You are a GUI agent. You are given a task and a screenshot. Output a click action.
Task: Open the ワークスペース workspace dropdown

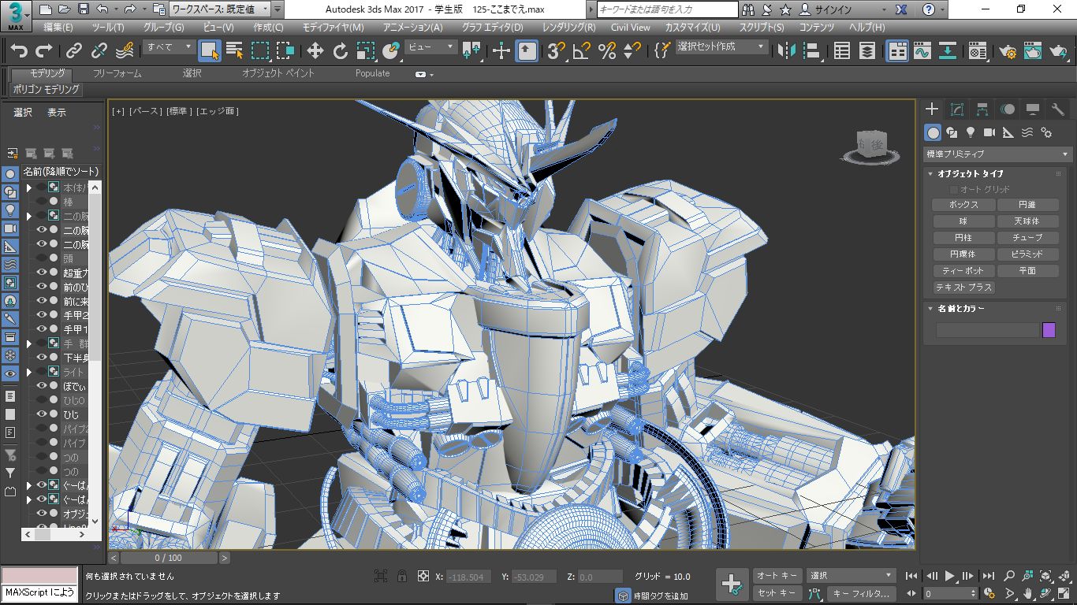click(x=220, y=9)
